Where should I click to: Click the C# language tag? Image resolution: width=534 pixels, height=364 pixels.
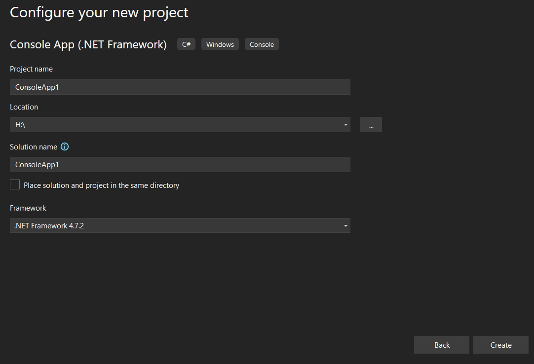click(186, 44)
